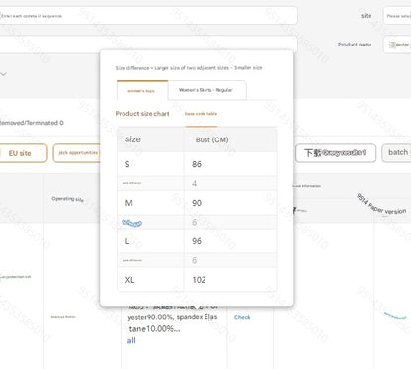Focus the Product name input field
Image resolution: width=411 pixels, height=369 pixels.
(x=397, y=45)
